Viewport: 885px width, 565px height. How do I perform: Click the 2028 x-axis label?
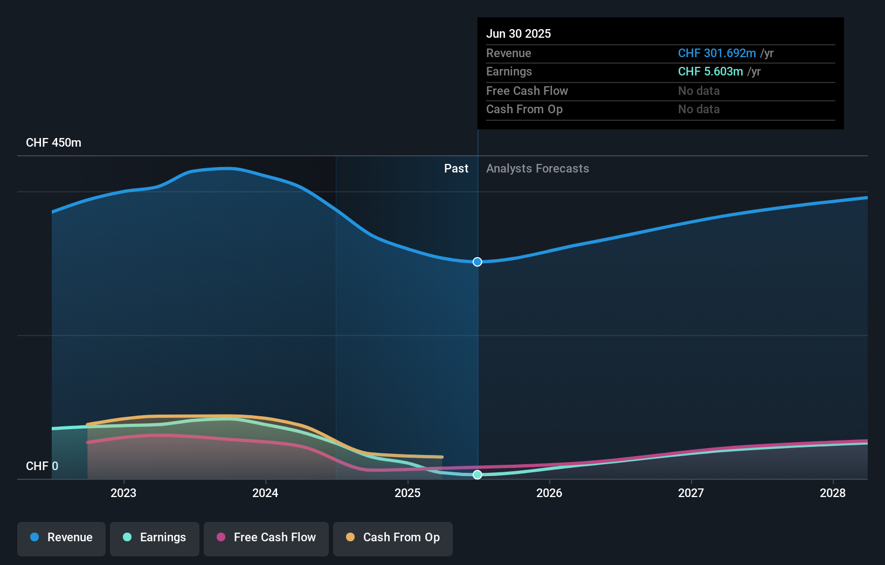[x=833, y=493]
